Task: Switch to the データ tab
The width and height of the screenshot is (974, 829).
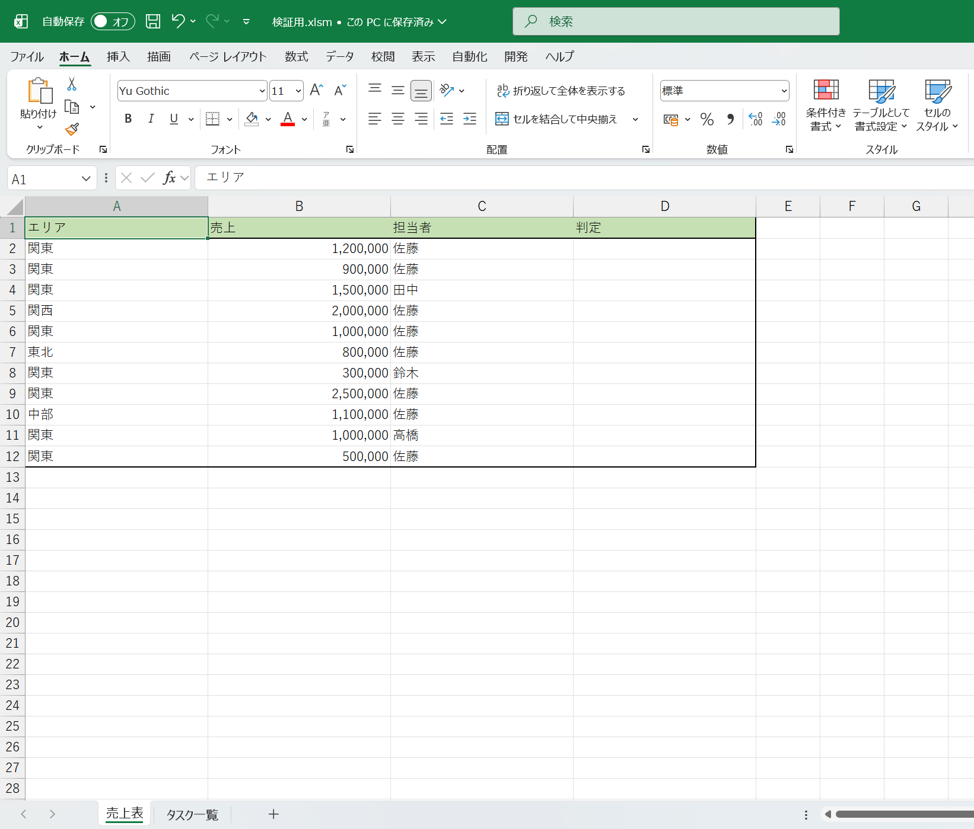Action: pyautogui.click(x=340, y=56)
